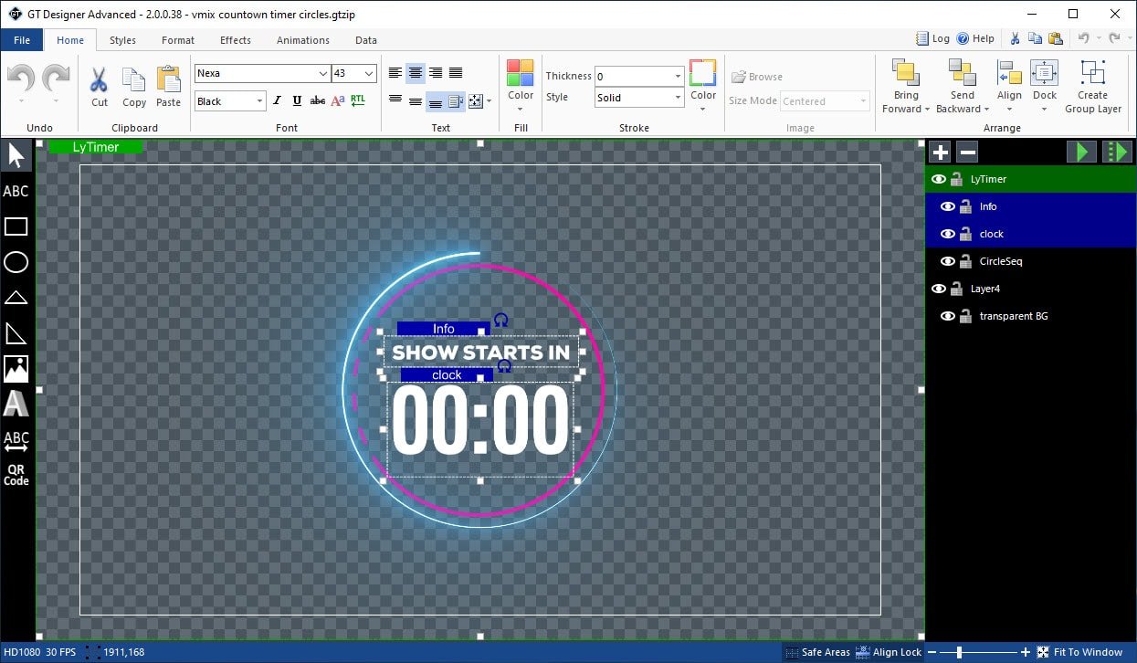Open the font family dropdown showing Nexa
This screenshot has width=1137, height=663.
coord(323,73)
